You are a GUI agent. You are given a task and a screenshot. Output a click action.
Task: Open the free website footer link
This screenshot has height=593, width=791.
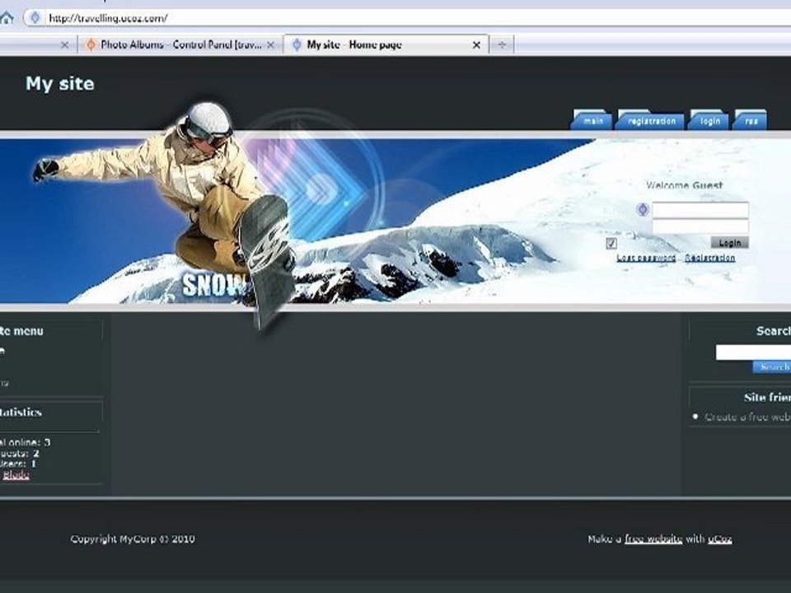coord(653,539)
